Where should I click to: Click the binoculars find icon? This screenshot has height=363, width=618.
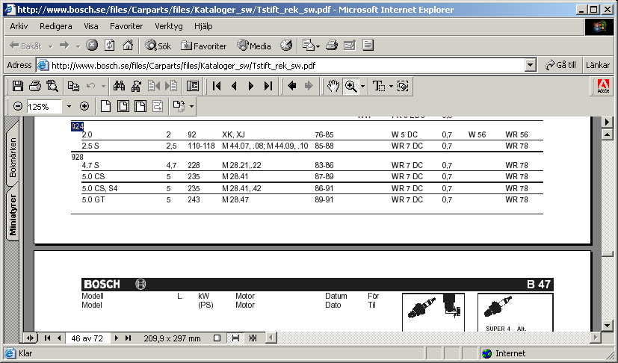pos(119,86)
